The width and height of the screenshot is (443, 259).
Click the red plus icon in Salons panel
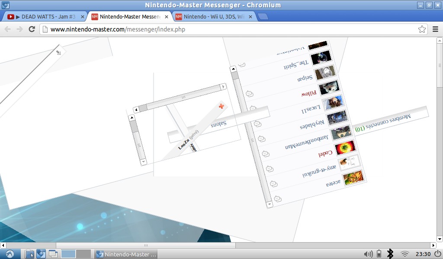pos(221,106)
